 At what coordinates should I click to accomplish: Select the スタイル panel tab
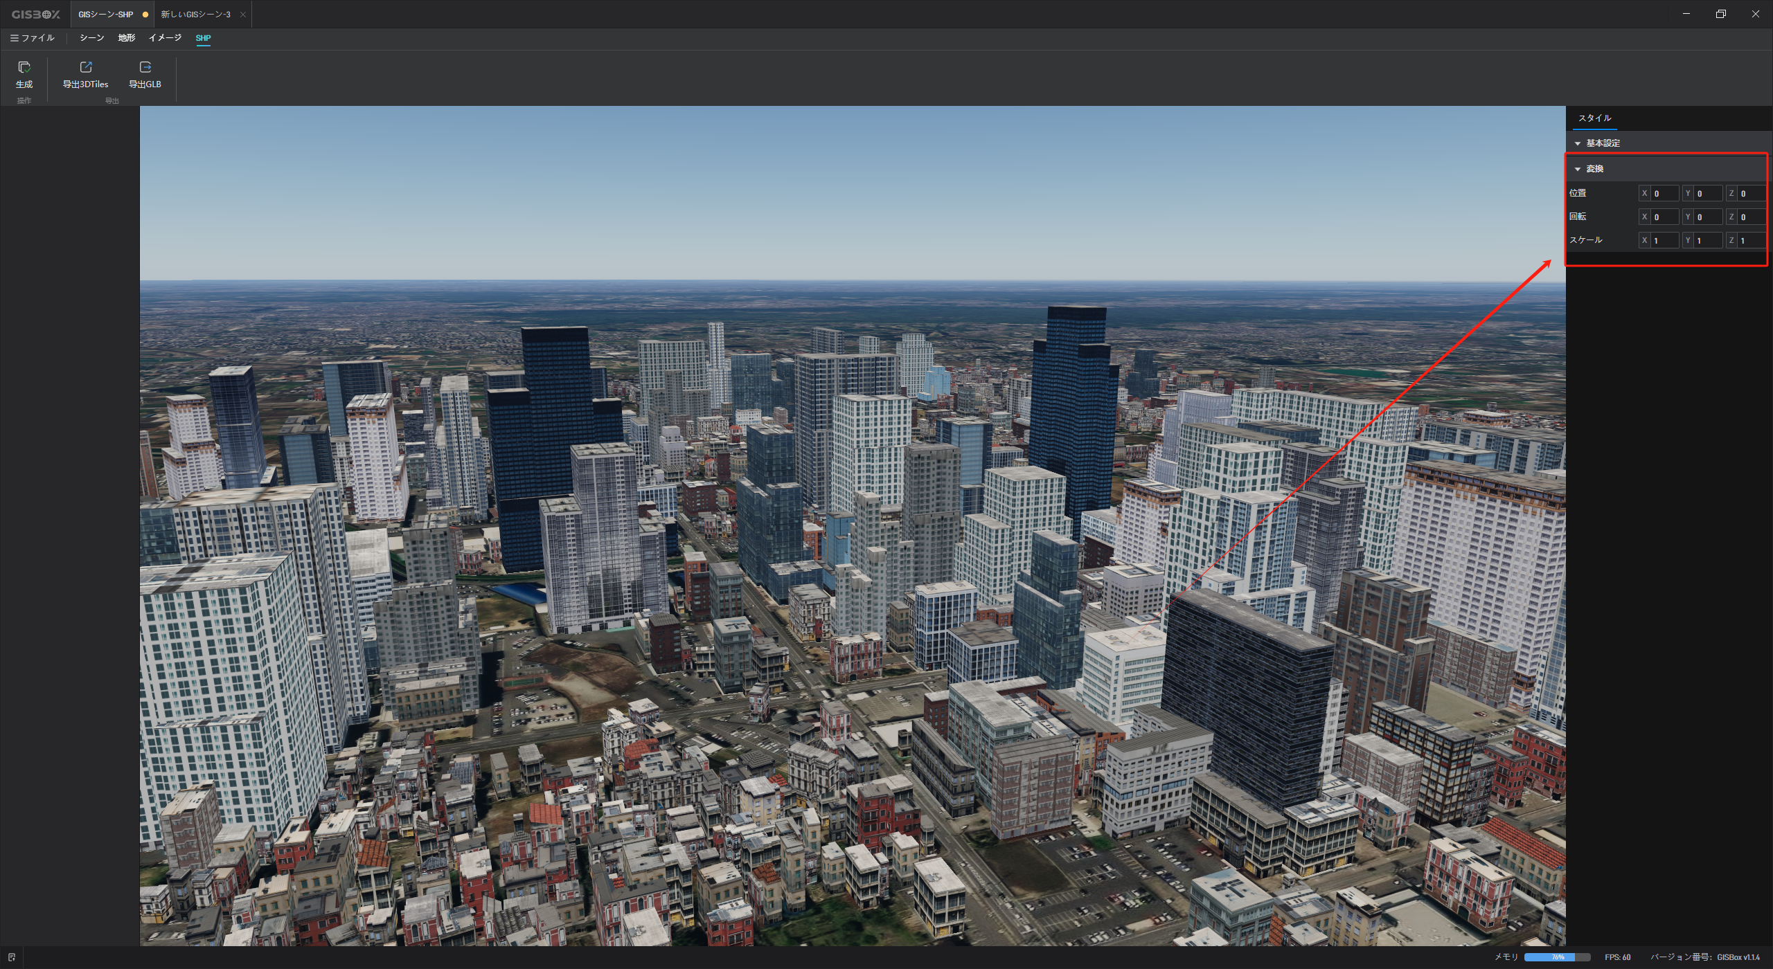coord(1594,118)
